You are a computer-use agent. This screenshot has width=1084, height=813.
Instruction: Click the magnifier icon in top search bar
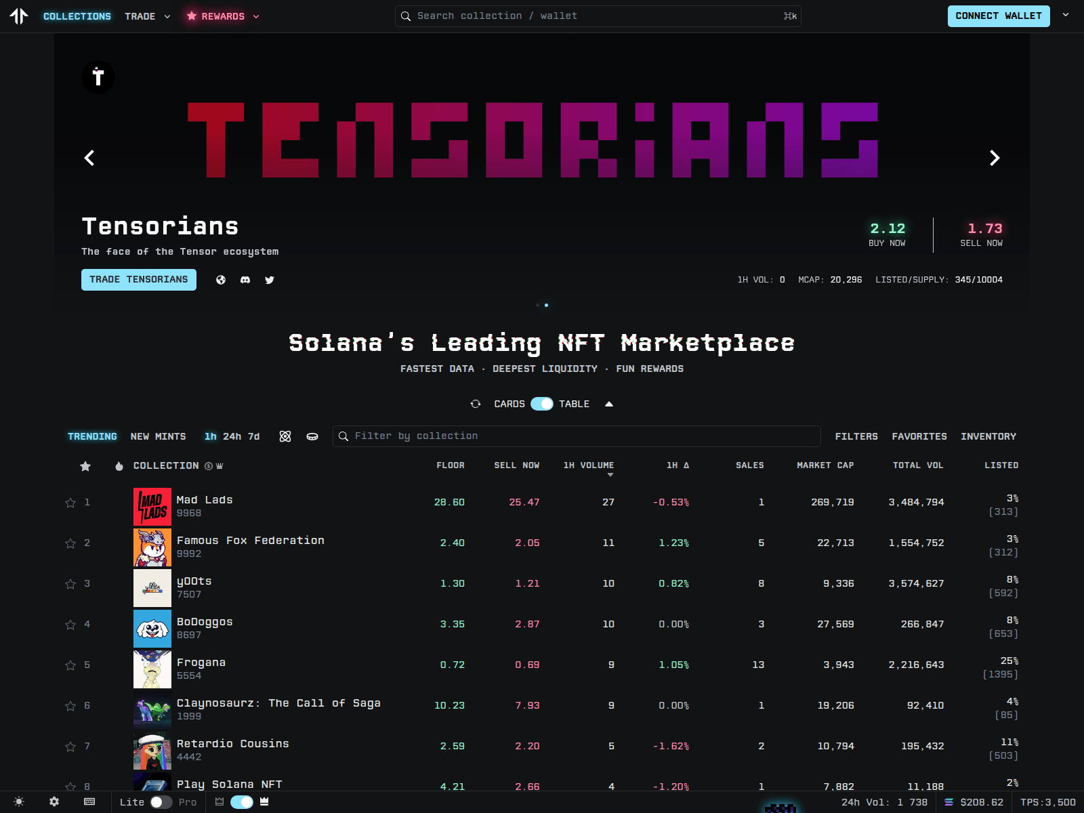pos(406,16)
